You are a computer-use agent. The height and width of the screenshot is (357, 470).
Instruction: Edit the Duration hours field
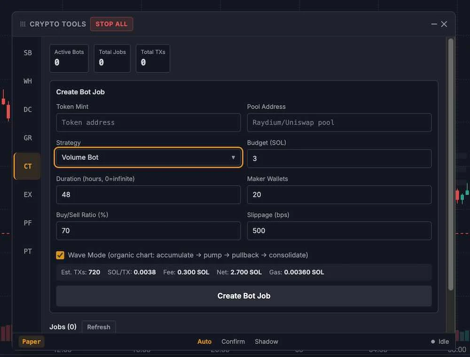click(x=149, y=194)
